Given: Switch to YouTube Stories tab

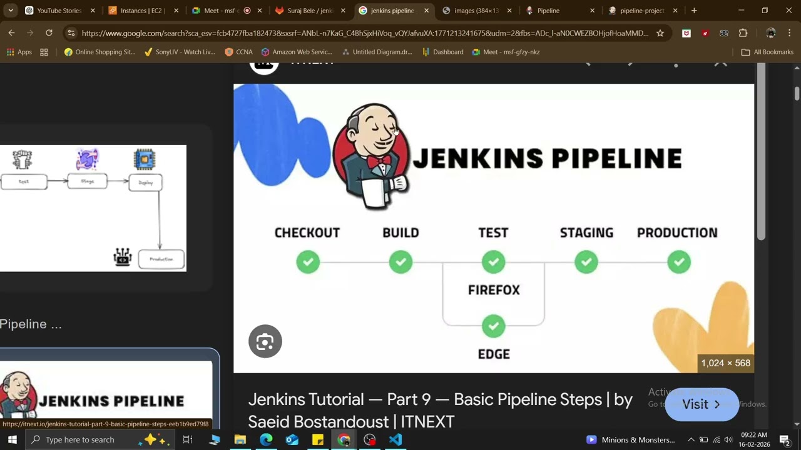Looking at the screenshot, I should 60,11.
